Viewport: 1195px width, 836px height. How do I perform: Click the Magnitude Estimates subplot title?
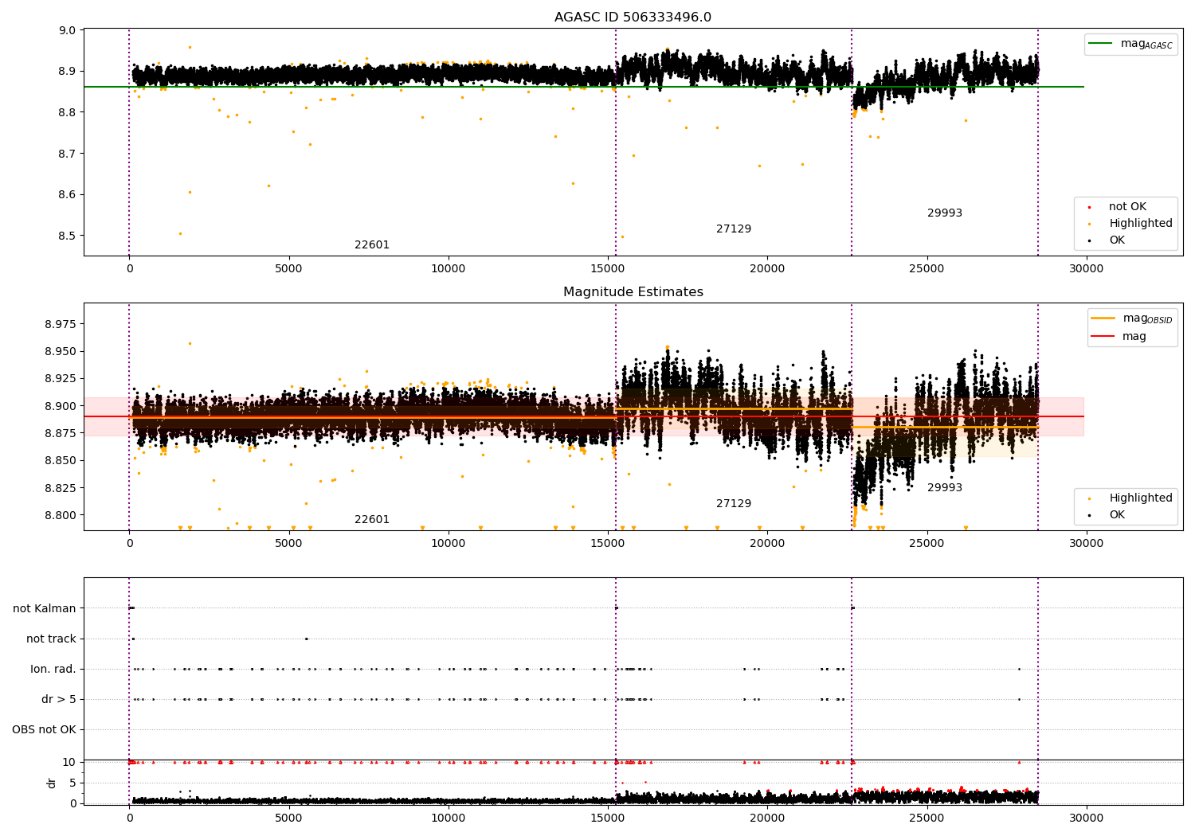[633, 292]
